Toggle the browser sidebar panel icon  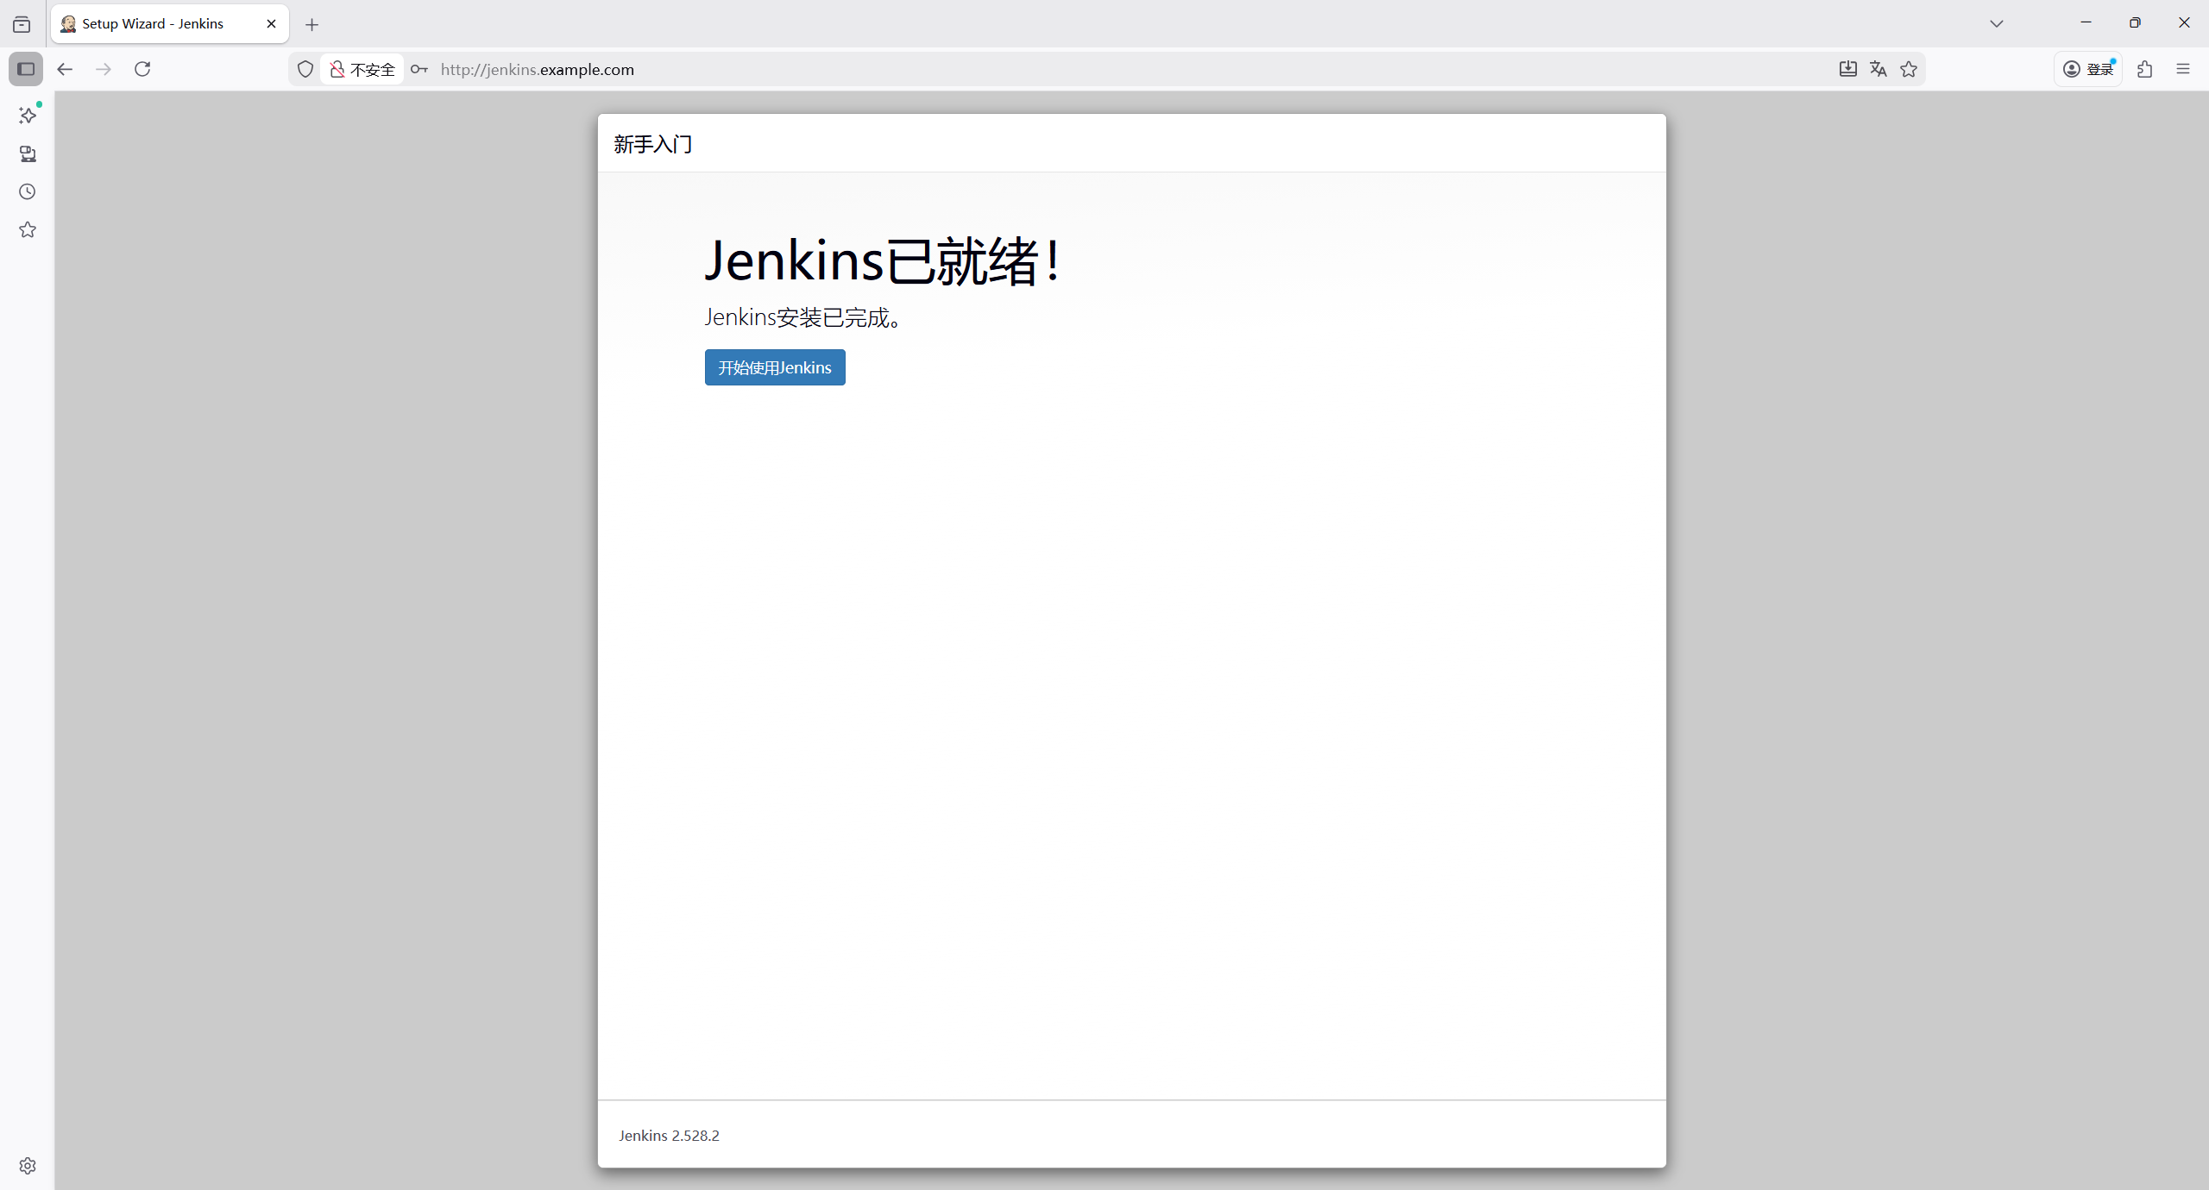(x=26, y=69)
